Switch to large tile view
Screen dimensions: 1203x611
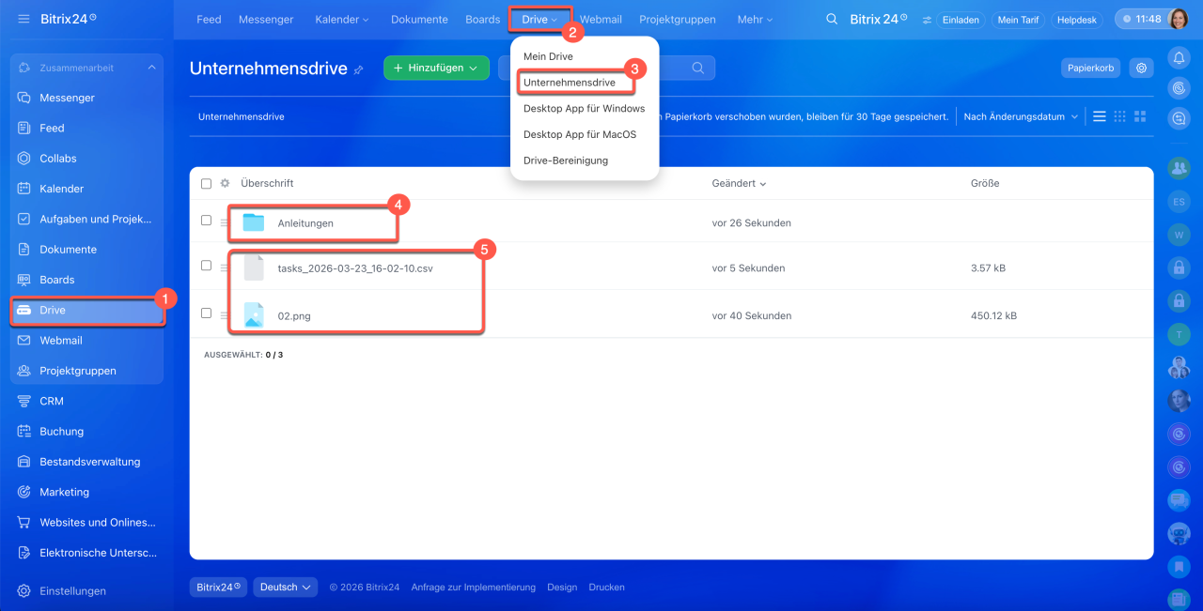[1140, 116]
